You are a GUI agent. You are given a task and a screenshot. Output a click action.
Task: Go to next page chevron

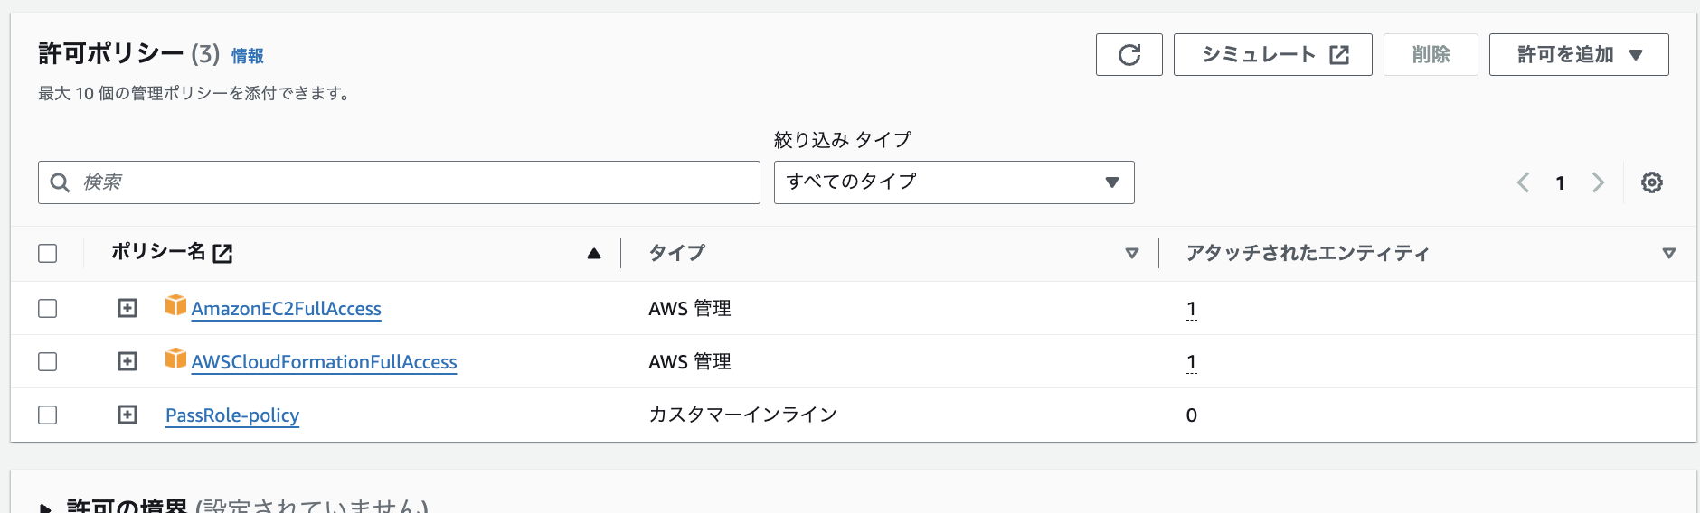click(1598, 182)
